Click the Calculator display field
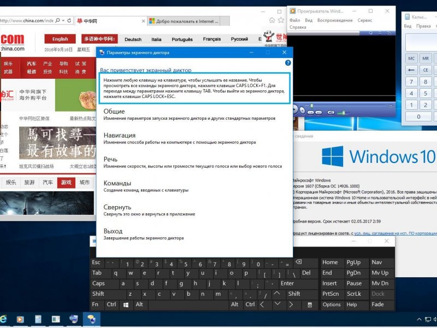The height and width of the screenshot is (328, 437). point(421,42)
